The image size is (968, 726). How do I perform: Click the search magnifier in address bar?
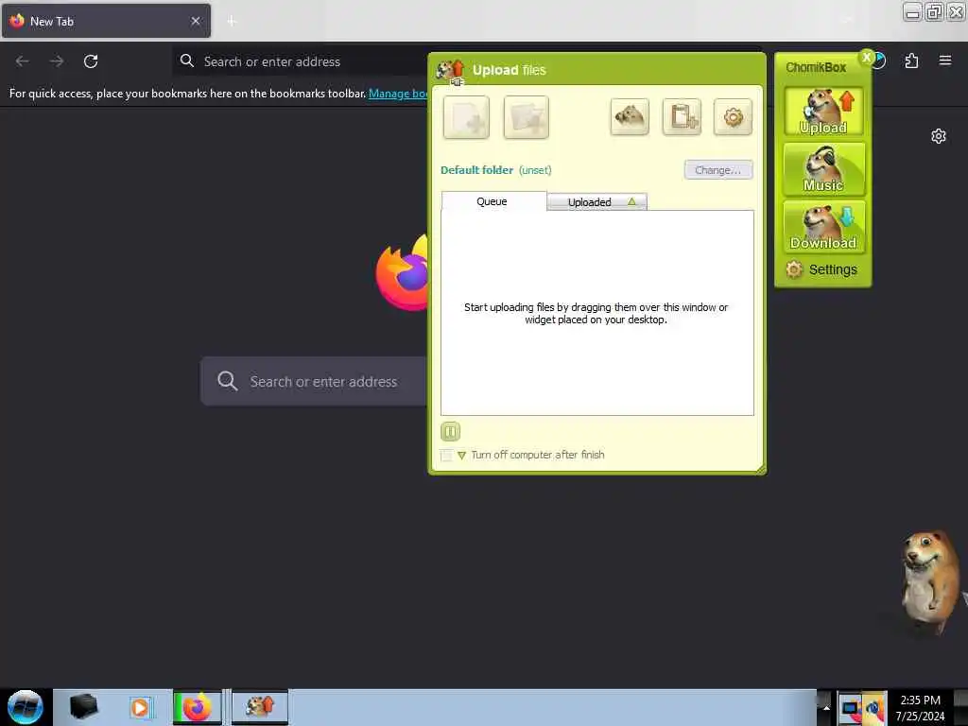(x=187, y=60)
